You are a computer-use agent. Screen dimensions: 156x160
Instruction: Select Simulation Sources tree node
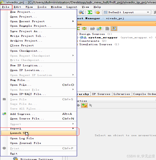99,44
